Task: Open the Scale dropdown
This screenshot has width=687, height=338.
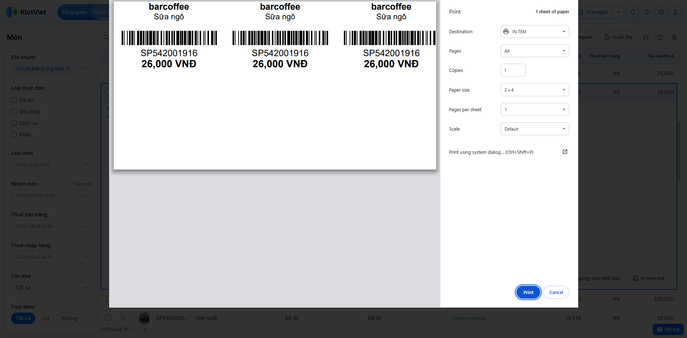Action: pyautogui.click(x=535, y=129)
